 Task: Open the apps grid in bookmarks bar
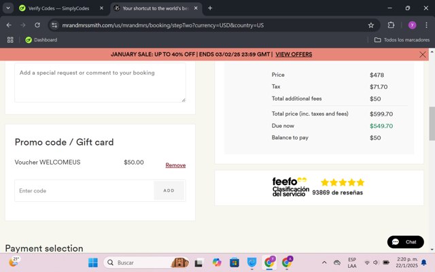(10, 40)
